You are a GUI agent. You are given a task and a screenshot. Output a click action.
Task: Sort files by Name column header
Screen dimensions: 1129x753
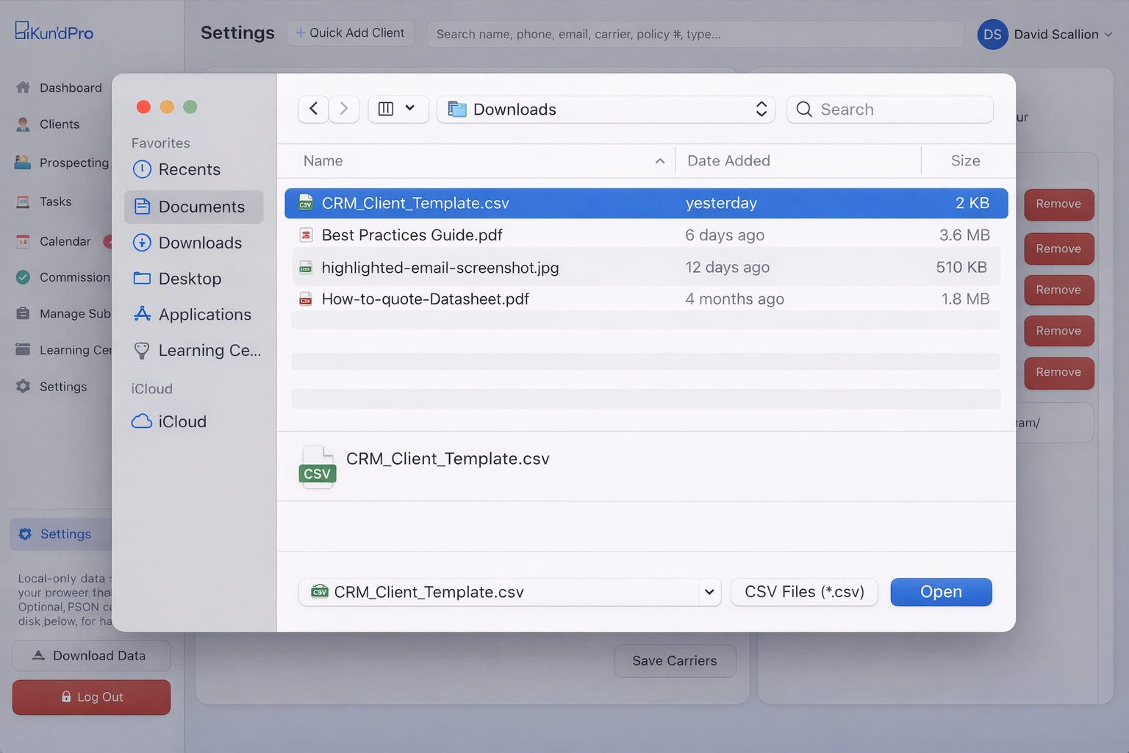pyautogui.click(x=323, y=161)
